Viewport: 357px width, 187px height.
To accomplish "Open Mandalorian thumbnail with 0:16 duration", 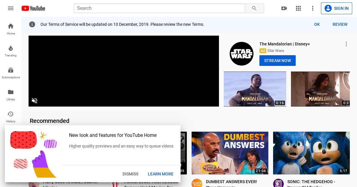I will click(255, 89).
